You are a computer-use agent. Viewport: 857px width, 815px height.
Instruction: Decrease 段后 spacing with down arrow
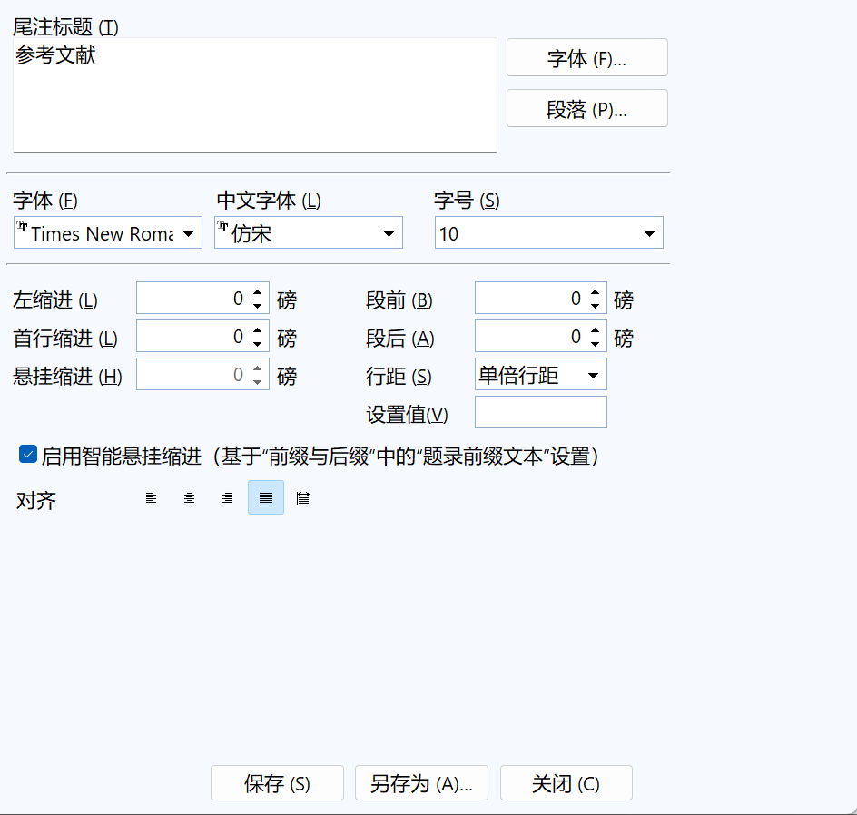pos(596,344)
